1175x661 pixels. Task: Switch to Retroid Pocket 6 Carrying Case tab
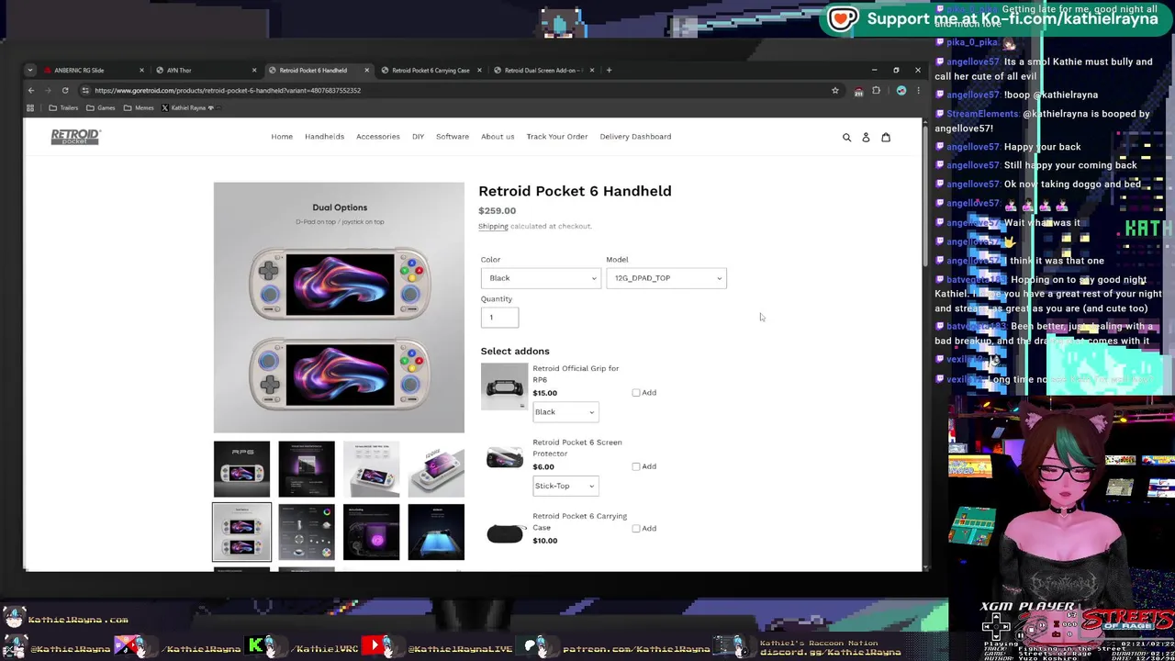pos(430,70)
